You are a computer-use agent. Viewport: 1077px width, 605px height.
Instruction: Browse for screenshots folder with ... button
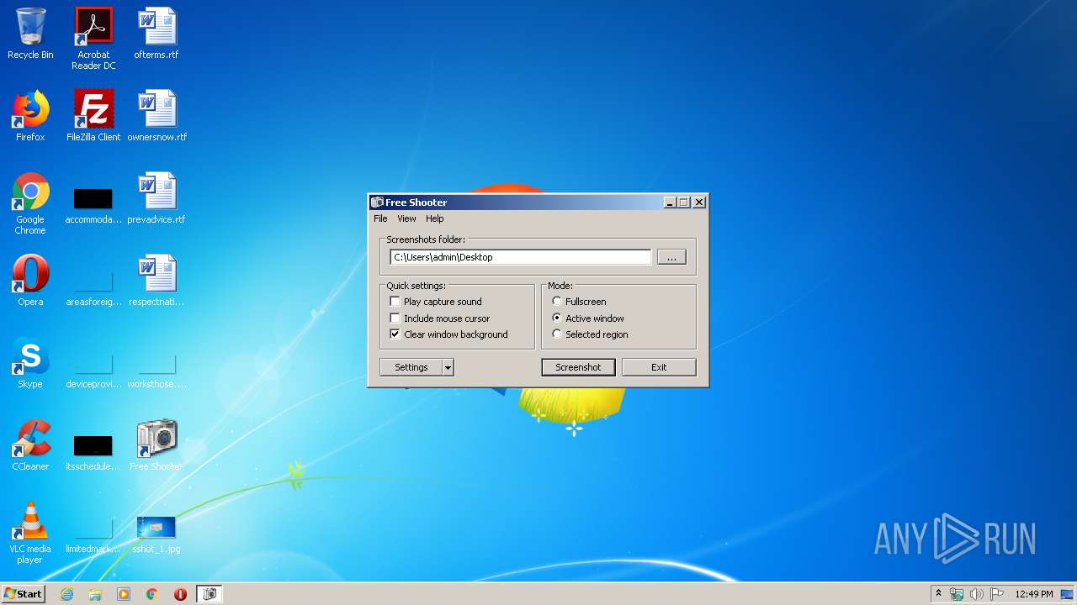(x=671, y=257)
